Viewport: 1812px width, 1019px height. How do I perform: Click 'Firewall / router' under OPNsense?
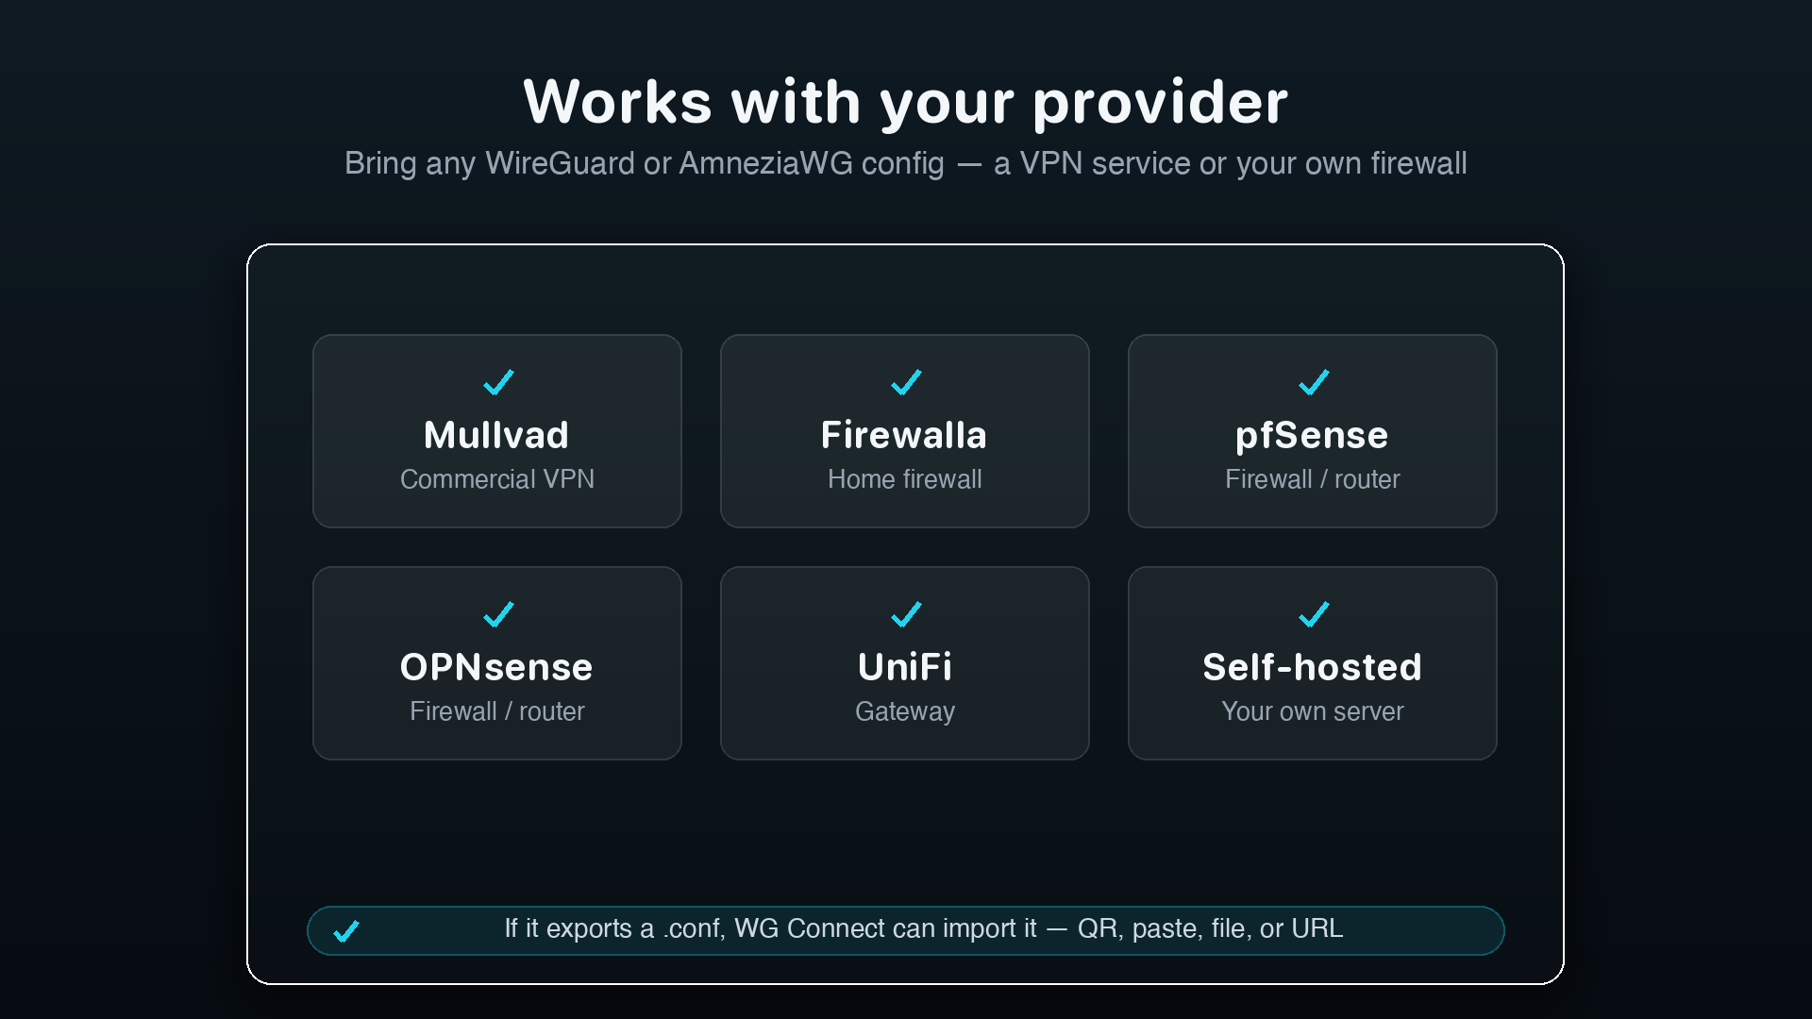(x=497, y=711)
